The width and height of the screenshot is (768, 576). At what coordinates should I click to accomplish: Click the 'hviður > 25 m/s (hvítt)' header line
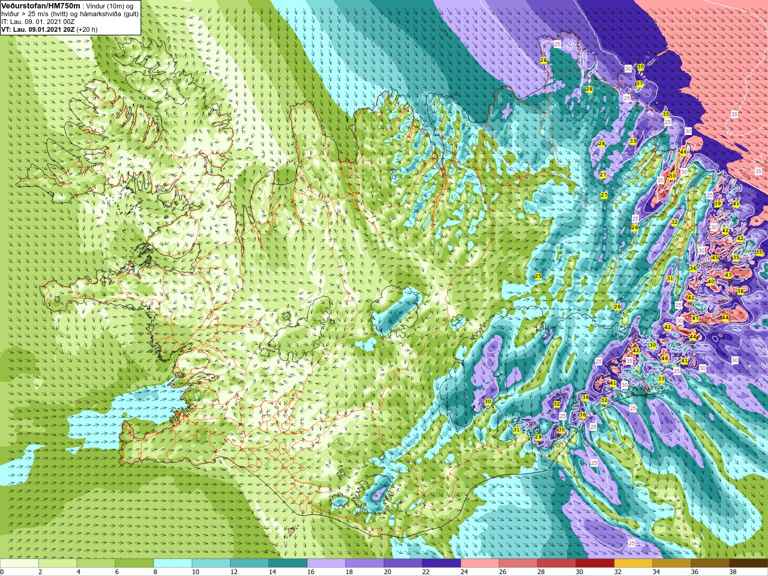[35, 14]
